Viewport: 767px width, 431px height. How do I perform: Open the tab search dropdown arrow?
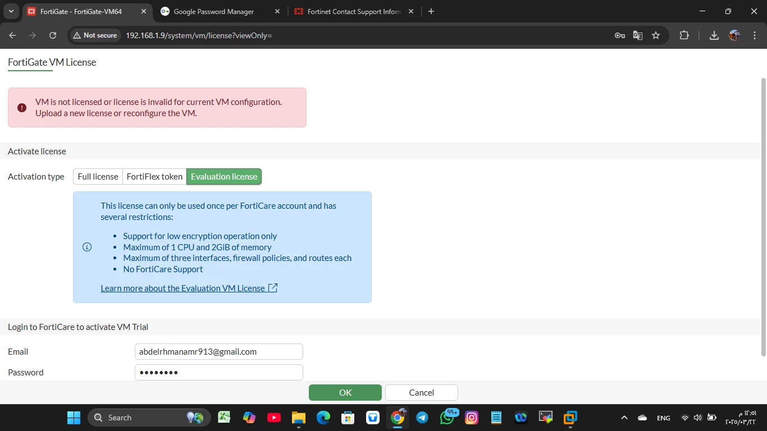click(x=11, y=11)
